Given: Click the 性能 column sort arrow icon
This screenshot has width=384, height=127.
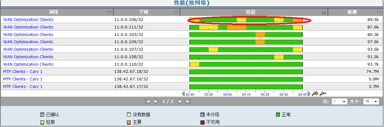Looking at the screenshot, I should tap(324, 12).
